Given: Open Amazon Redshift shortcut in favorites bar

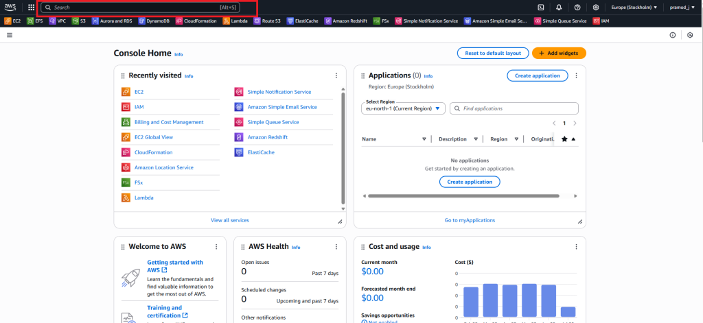Looking at the screenshot, I should (x=346, y=21).
